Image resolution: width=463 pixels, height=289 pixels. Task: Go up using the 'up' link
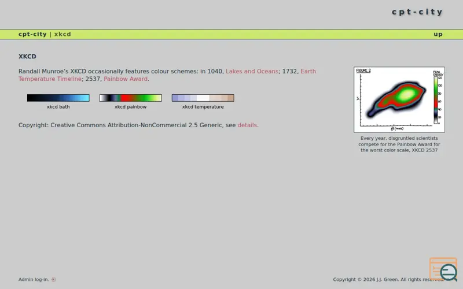tap(438, 34)
